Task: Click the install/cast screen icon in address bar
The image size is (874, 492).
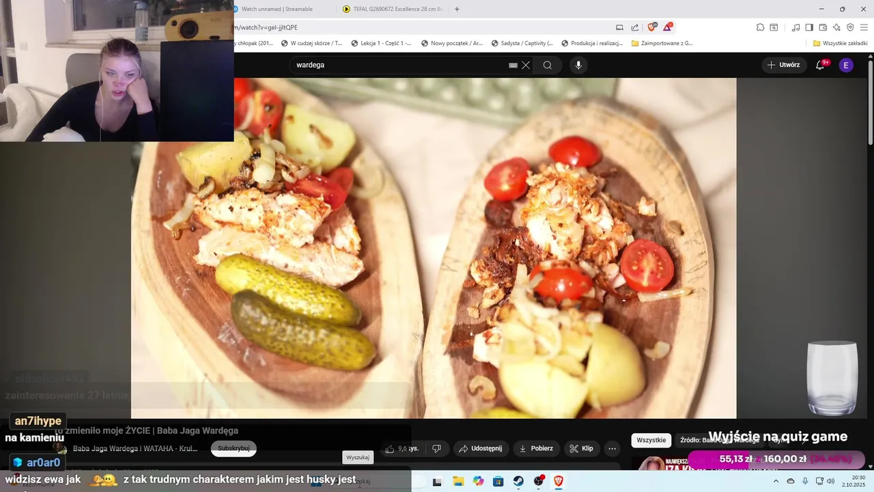Action: click(619, 27)
